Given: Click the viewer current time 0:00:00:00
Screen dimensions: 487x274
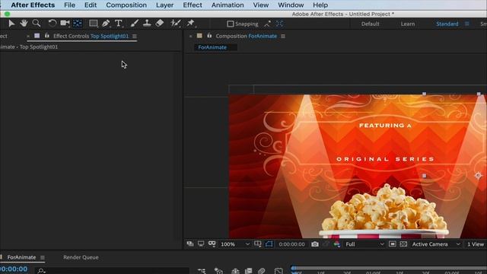Looking at the screenshot, I should [291, 244].
